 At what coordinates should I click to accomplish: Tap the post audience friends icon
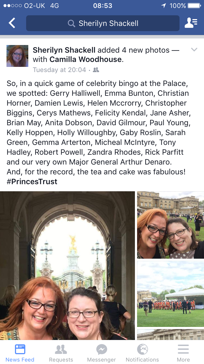point(96,70)
